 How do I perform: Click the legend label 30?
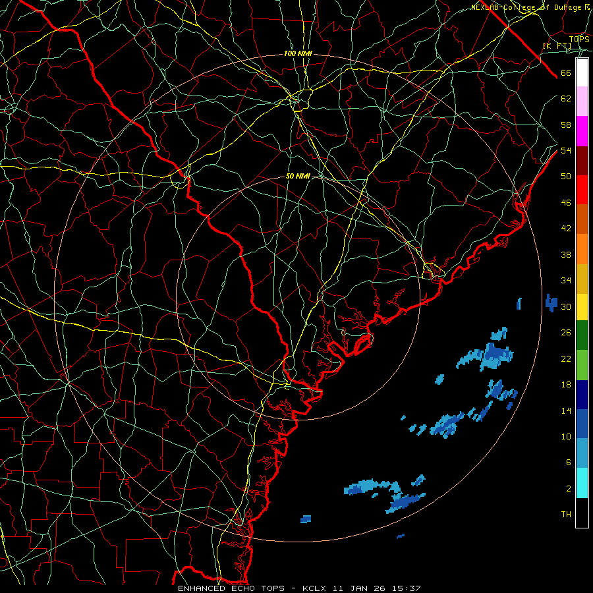[x=566, y=306]
